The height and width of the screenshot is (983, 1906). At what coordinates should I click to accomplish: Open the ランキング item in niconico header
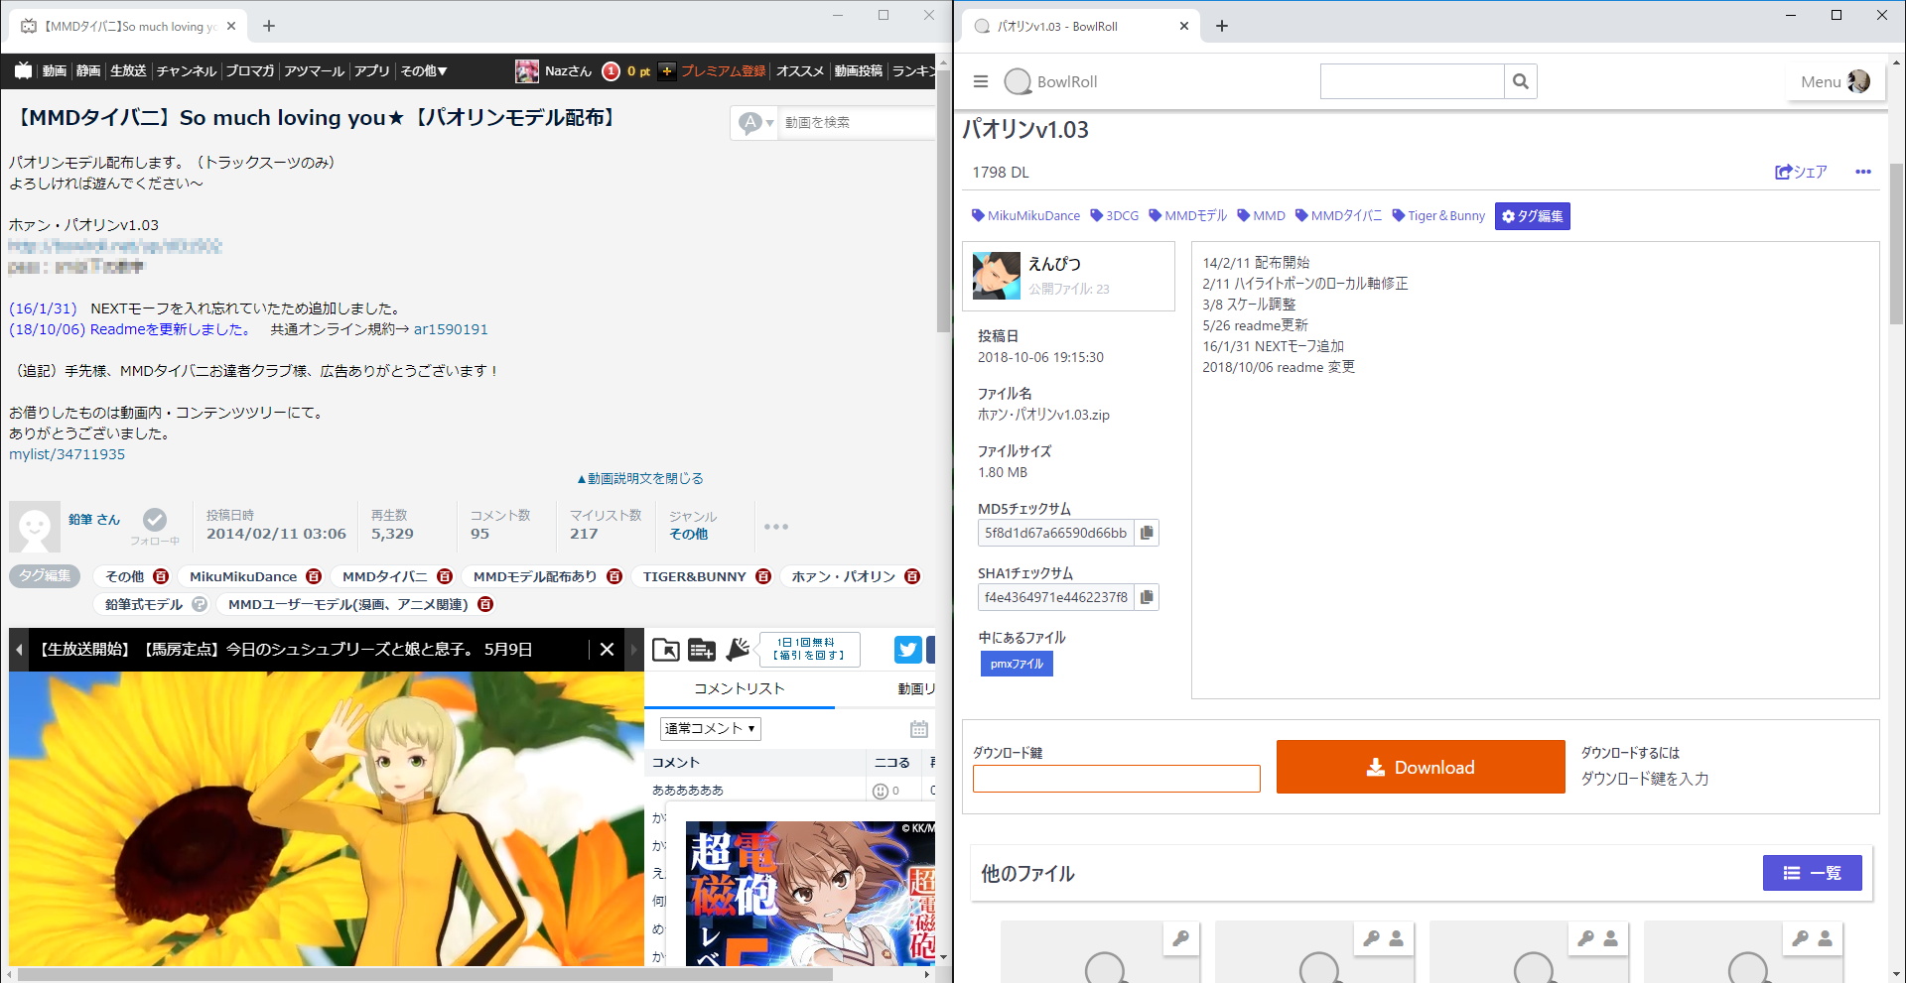913,70
